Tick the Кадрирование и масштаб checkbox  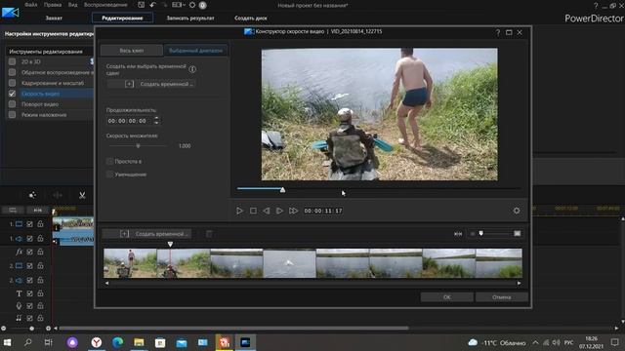12,83
